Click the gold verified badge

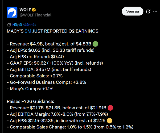tap(34, 10)
